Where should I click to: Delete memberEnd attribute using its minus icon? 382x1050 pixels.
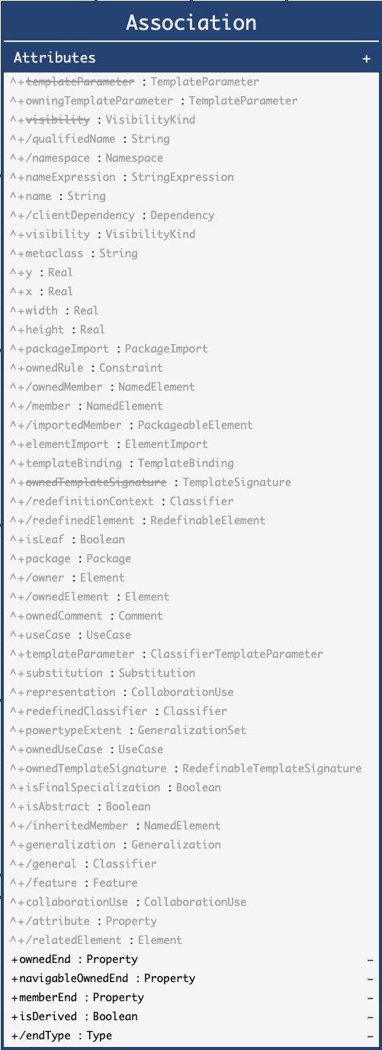pos(370,997)
